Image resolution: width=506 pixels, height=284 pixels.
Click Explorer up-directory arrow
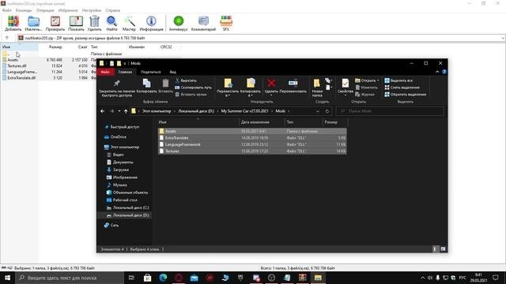tap(126, 111)
